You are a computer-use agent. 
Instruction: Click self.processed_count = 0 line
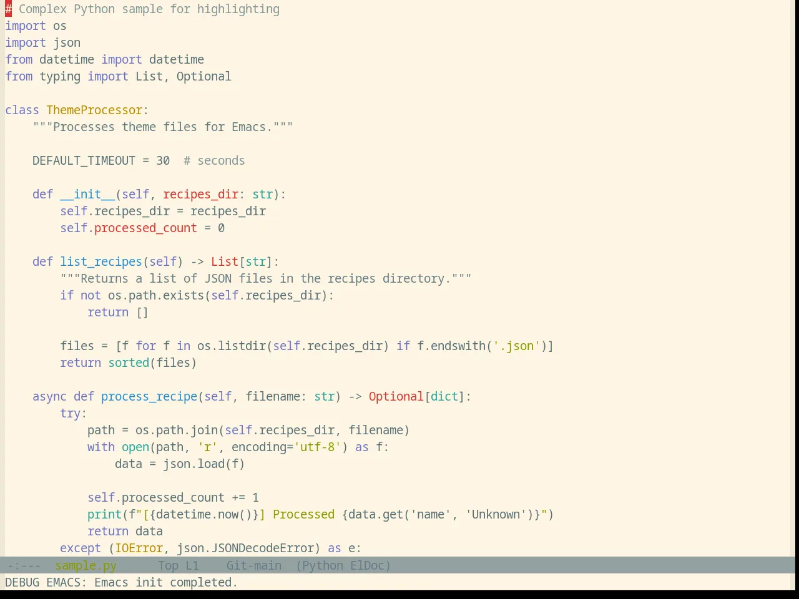tap(142, 228)
